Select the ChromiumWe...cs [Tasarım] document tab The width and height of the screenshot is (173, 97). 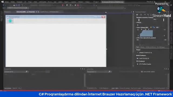(x=25, y=12)
